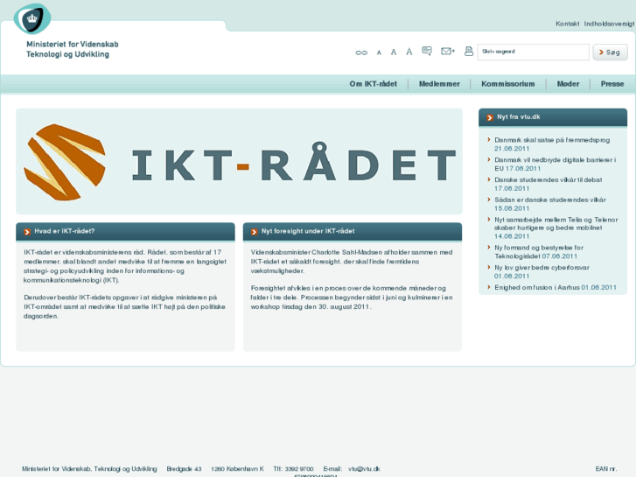
Task: Select the largest font size A
Action: 409,52
